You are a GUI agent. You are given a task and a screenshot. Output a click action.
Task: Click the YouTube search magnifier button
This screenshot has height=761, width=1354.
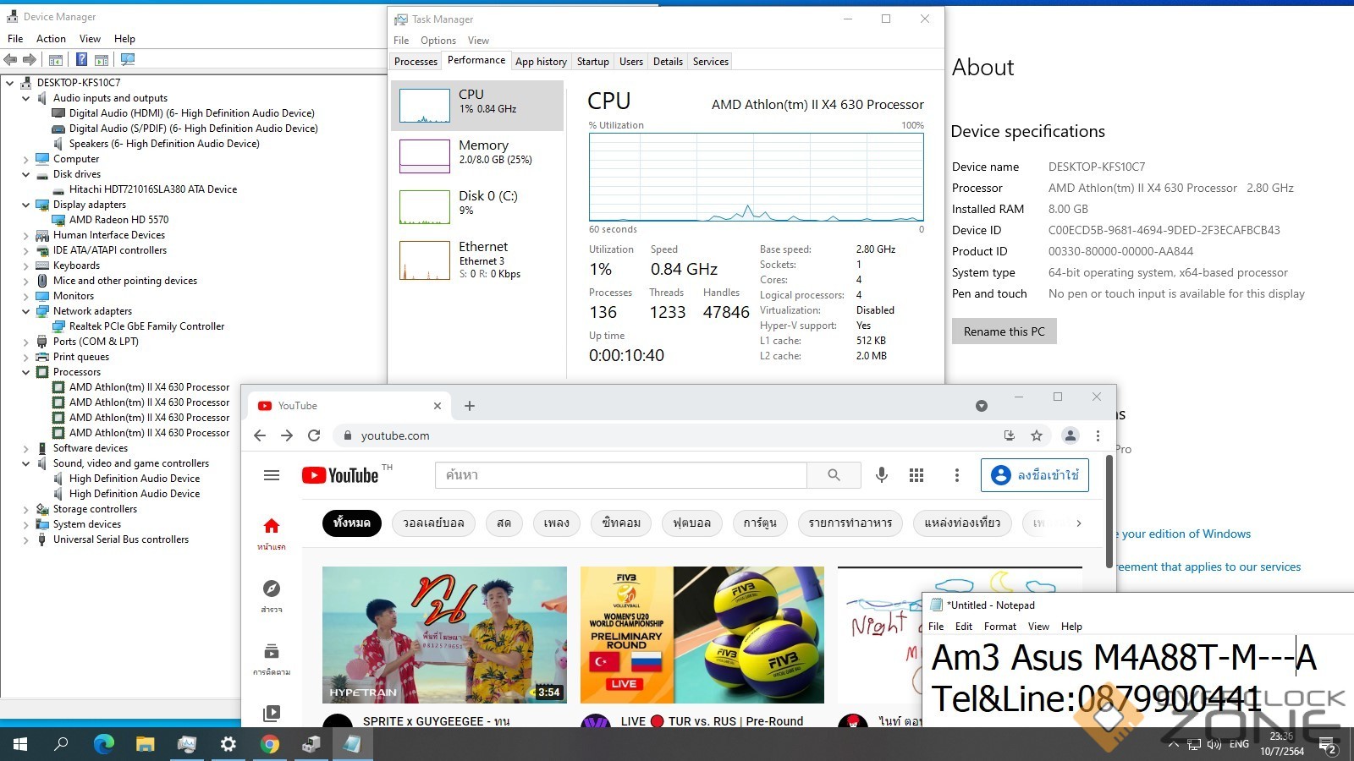coord(834,475)
